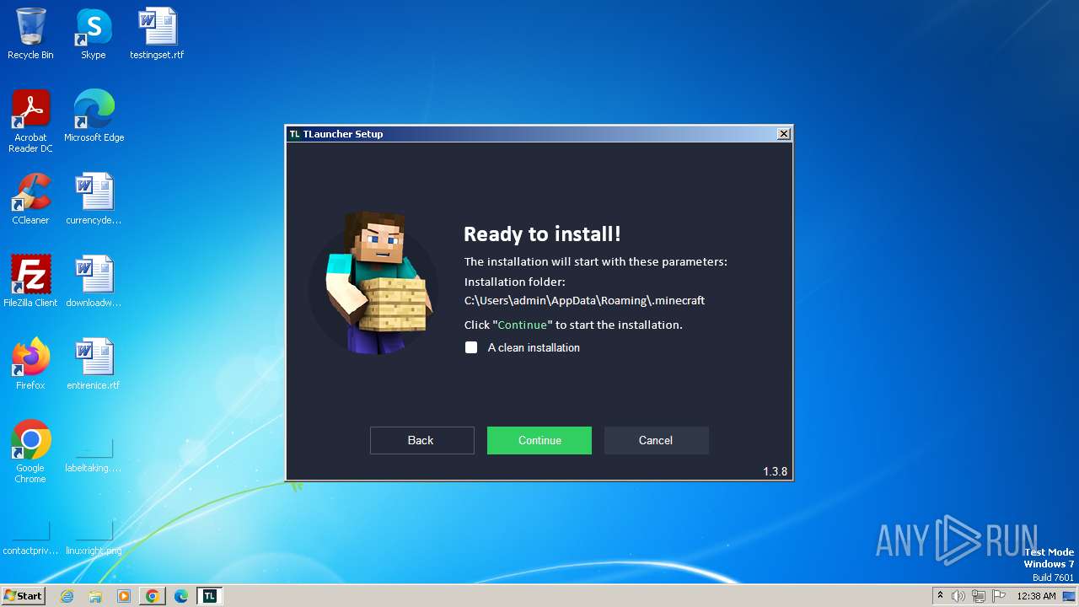Open the CCleaner desktop shortcut

pyautogui.click(x=30, y=199)
